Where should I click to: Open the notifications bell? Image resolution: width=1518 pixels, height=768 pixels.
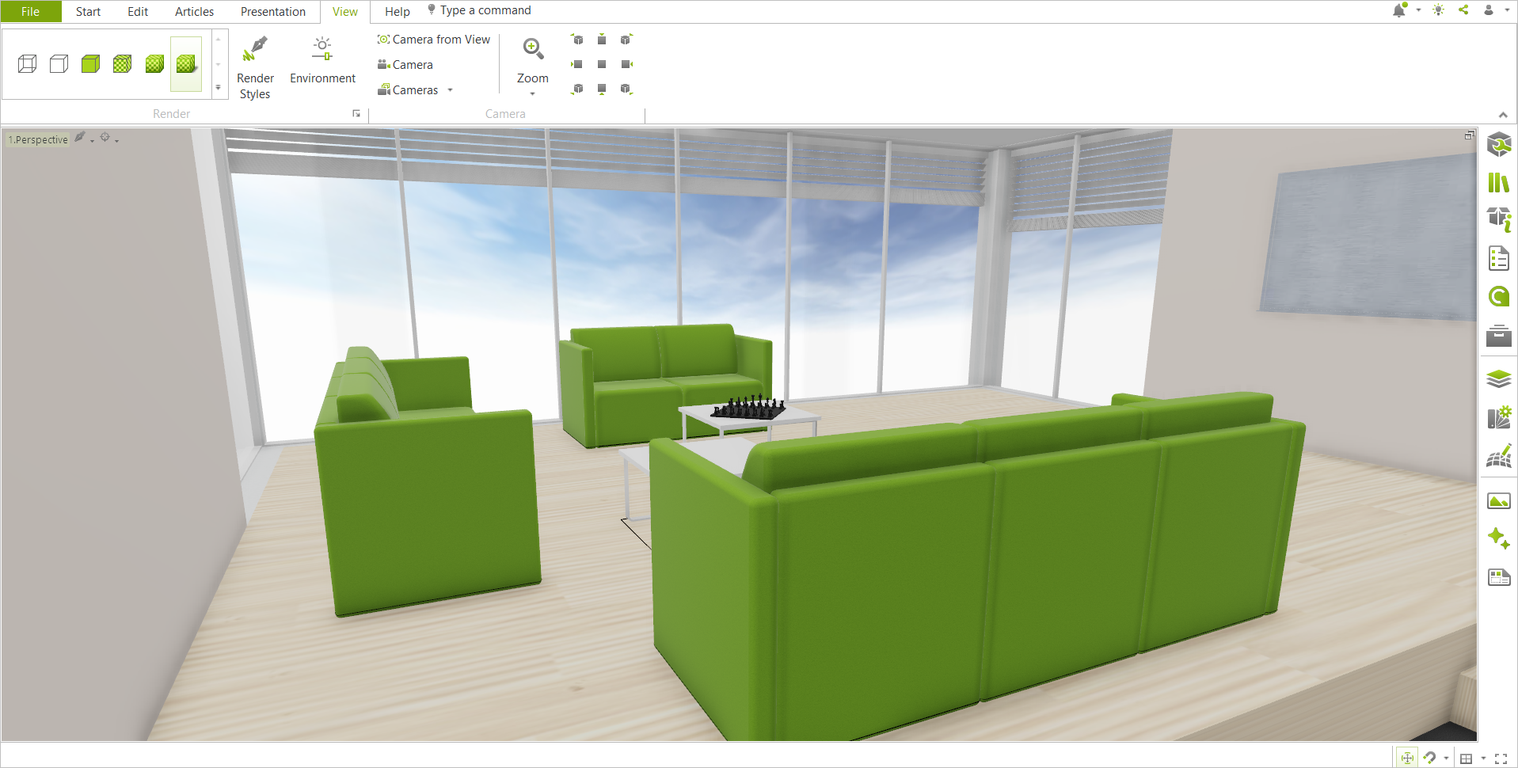[1400, 10]
